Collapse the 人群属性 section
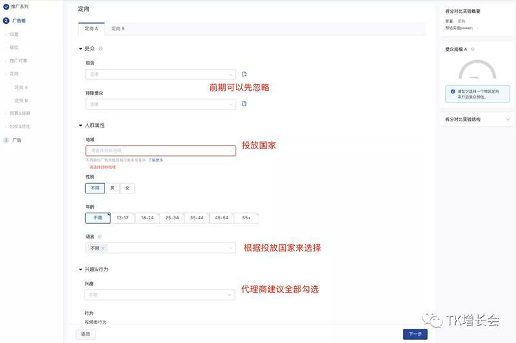 coord(81,125)
